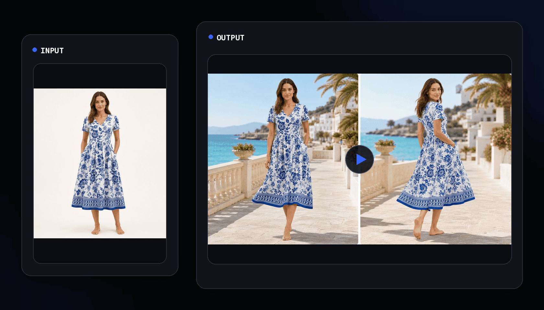
Task: Open the input dress photo
Action: pos(100,163)
